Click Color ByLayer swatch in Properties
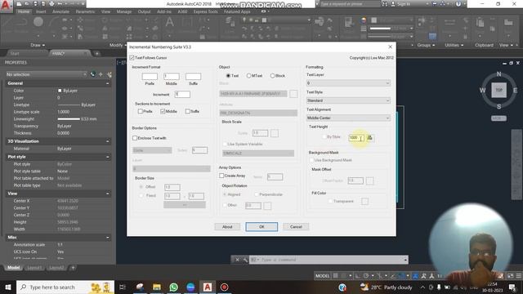523x294 pixels. tap(60, 91)
